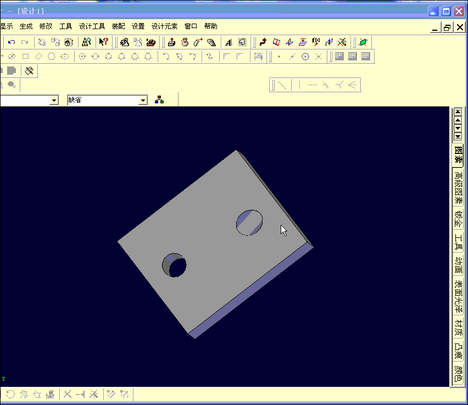Click the concentric circle constraint icon

click(x=305, y=57)
